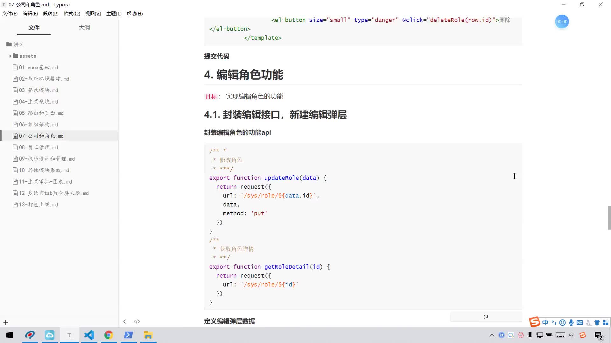Screen dimensions: 611x343
Task: Open the red swirl app in taskbar
Action: (30, 335)
